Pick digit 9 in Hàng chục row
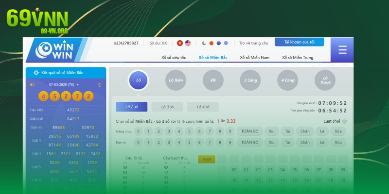The image size is (389, 194). click(x=230, y=131)
